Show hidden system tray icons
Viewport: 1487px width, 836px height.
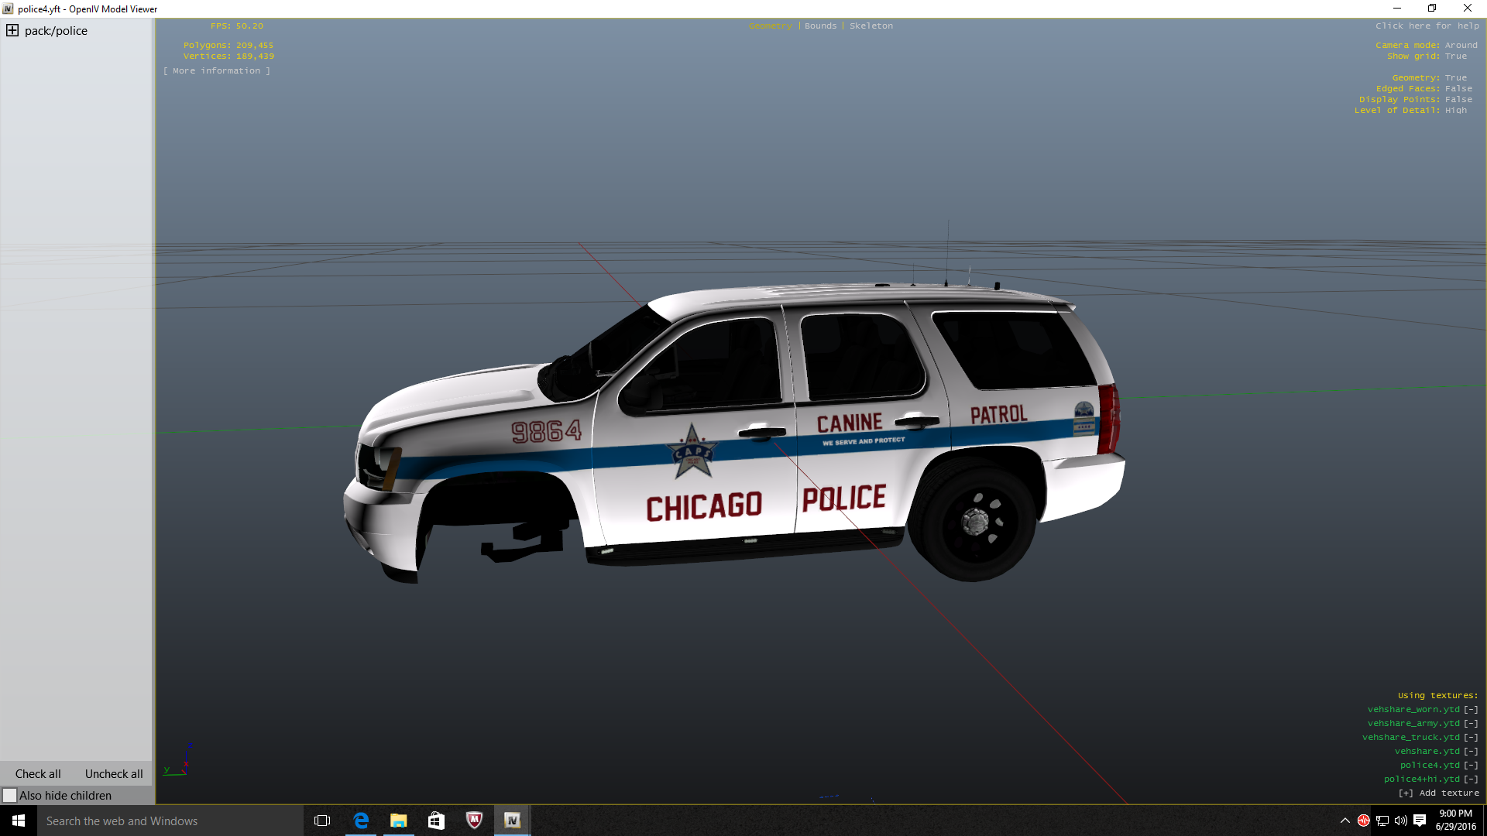click(1345, 821)
